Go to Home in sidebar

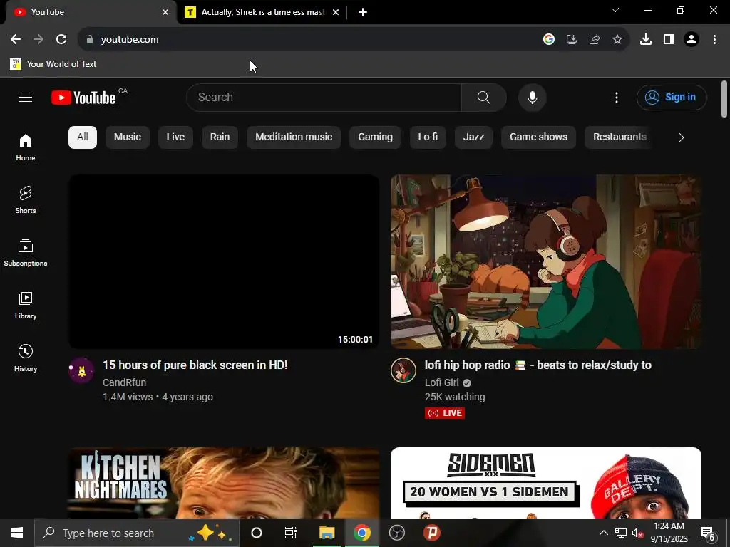26,147
